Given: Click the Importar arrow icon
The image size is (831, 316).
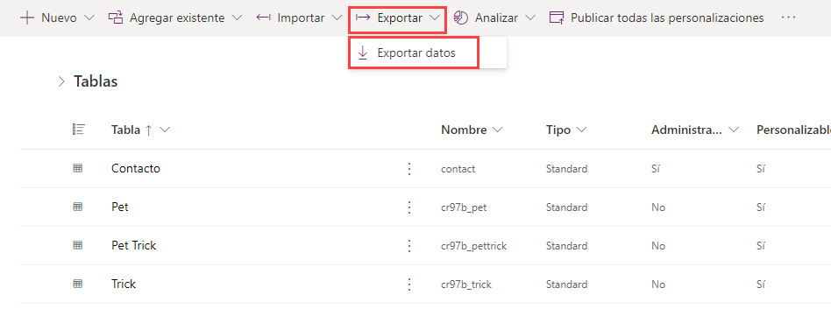Looking at the screenshot, I should point(263,18).
